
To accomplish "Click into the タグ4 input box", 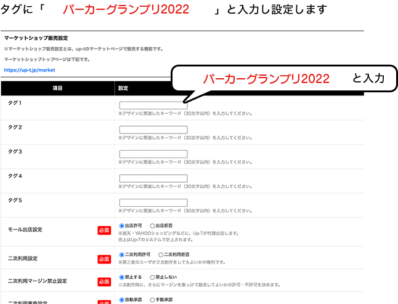I will pos(153,178).
